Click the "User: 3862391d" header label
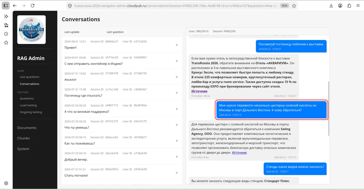The image size is (364, 190). click(x=198, y=31)
